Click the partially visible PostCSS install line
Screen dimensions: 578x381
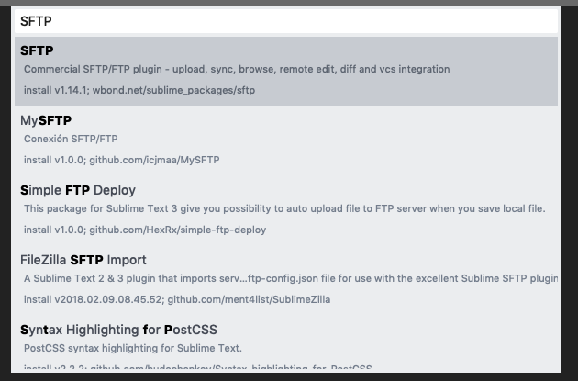pos(197,368)
